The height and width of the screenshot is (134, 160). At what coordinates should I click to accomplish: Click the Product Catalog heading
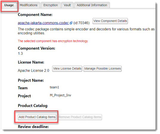click(33, 106)
